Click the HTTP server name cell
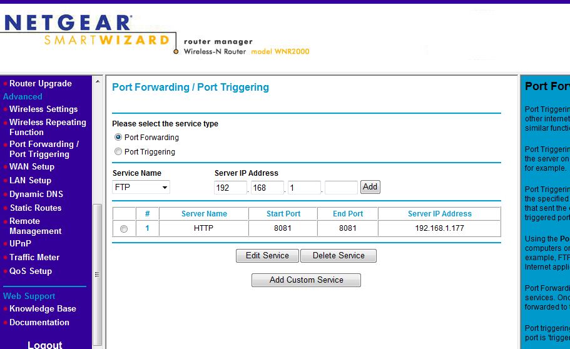The image size is (570, 349). (203, 228)
